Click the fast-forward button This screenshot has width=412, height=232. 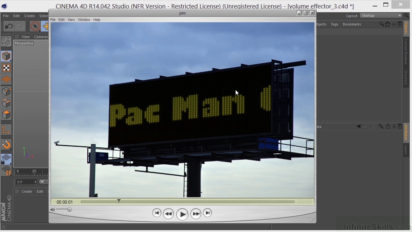[196, 214]
